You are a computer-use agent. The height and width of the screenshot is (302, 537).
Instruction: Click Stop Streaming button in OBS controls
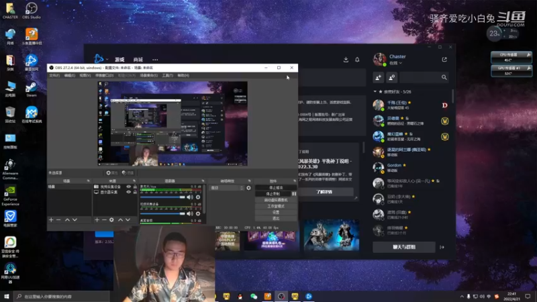pos(276,188)
